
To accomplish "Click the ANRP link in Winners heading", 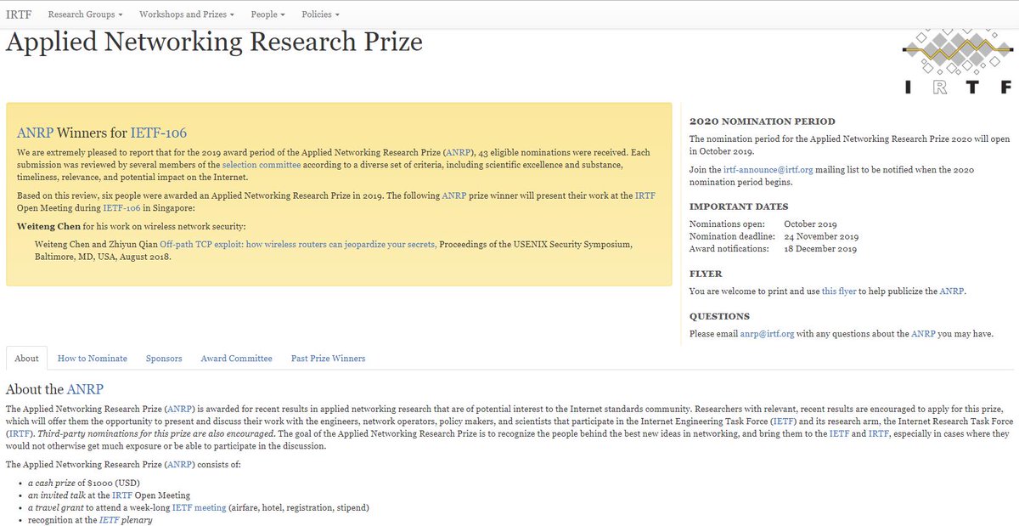I will (35, 133).
